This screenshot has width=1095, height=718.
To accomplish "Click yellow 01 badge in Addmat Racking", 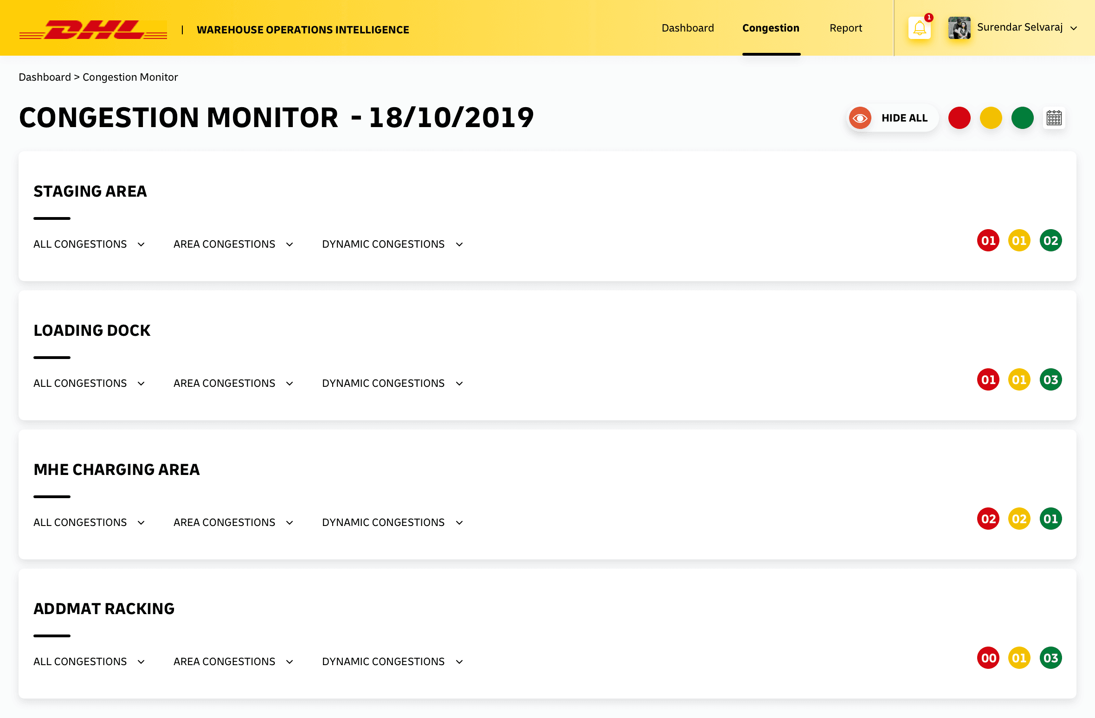I will 1019,658.
